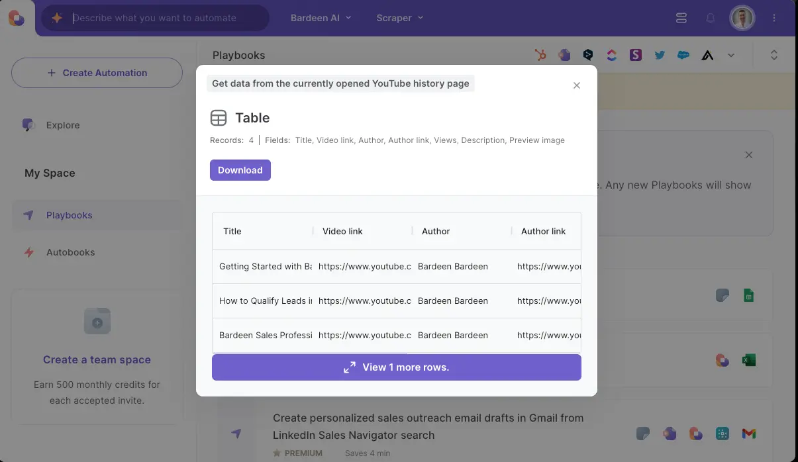Select the 'Getting Started with Ba' title cell
The width and height of the screenshot is (798, 462).
coord(266,266)
